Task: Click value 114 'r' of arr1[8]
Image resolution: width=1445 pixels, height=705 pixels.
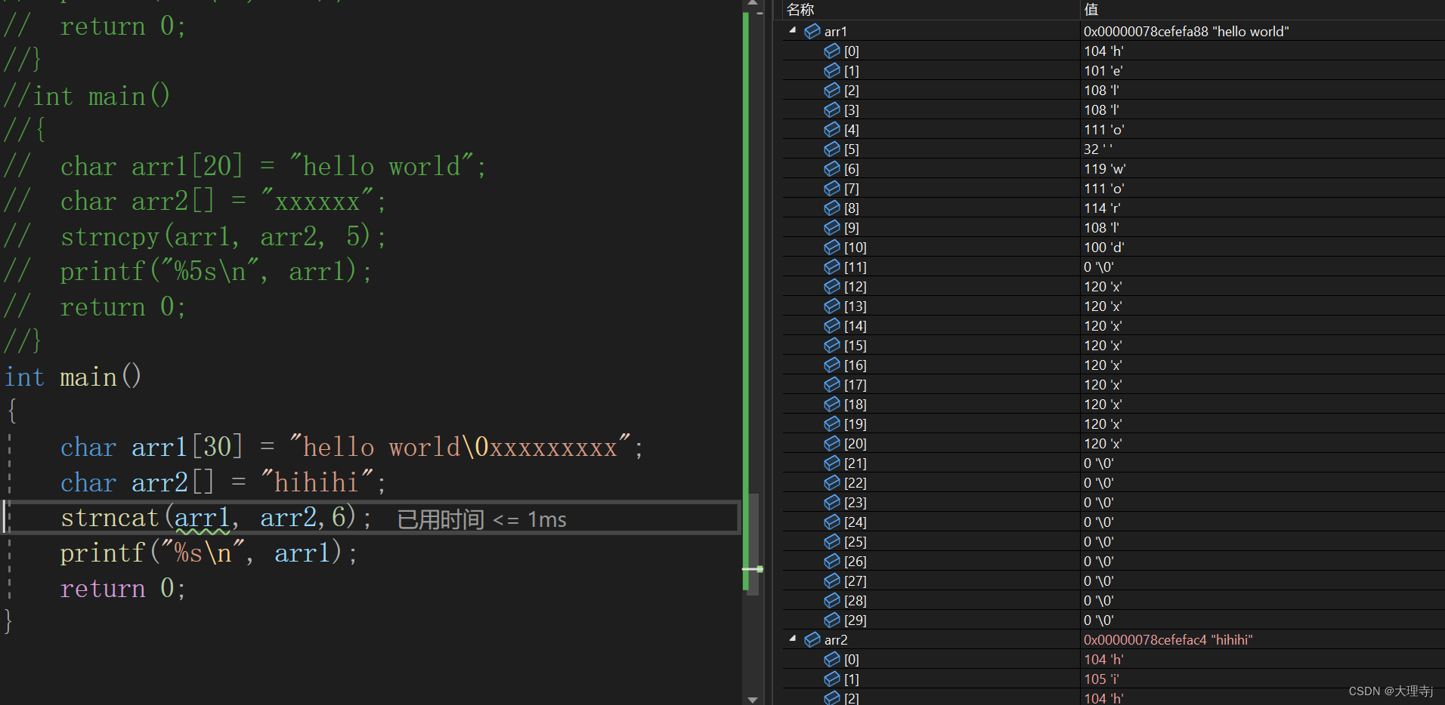Action: [1102, 208]
